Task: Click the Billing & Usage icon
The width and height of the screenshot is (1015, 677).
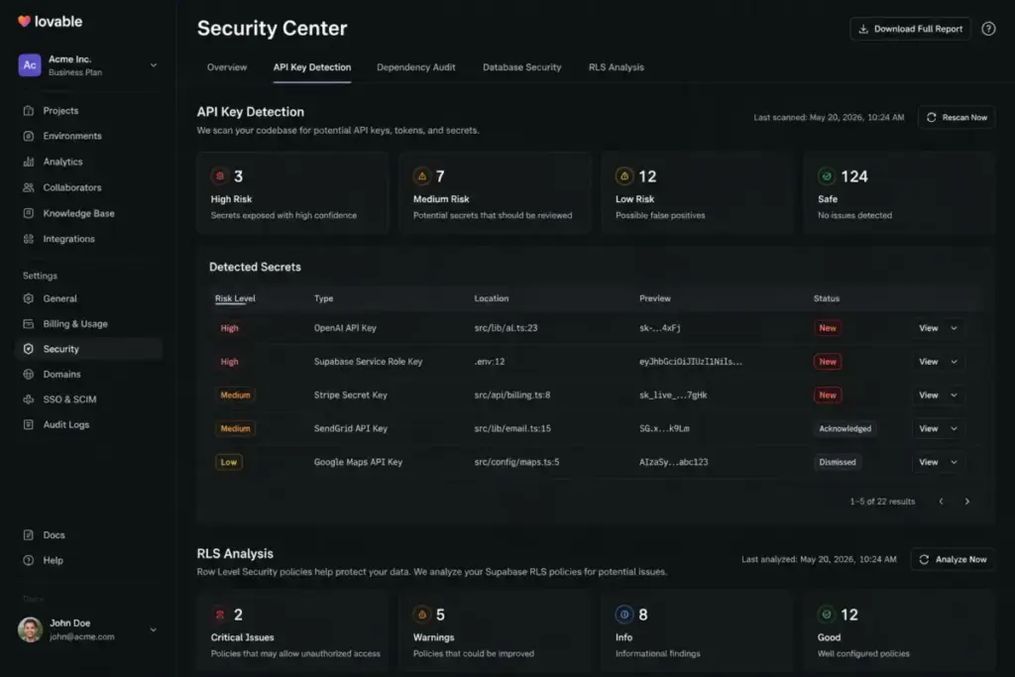Action: 29,323
